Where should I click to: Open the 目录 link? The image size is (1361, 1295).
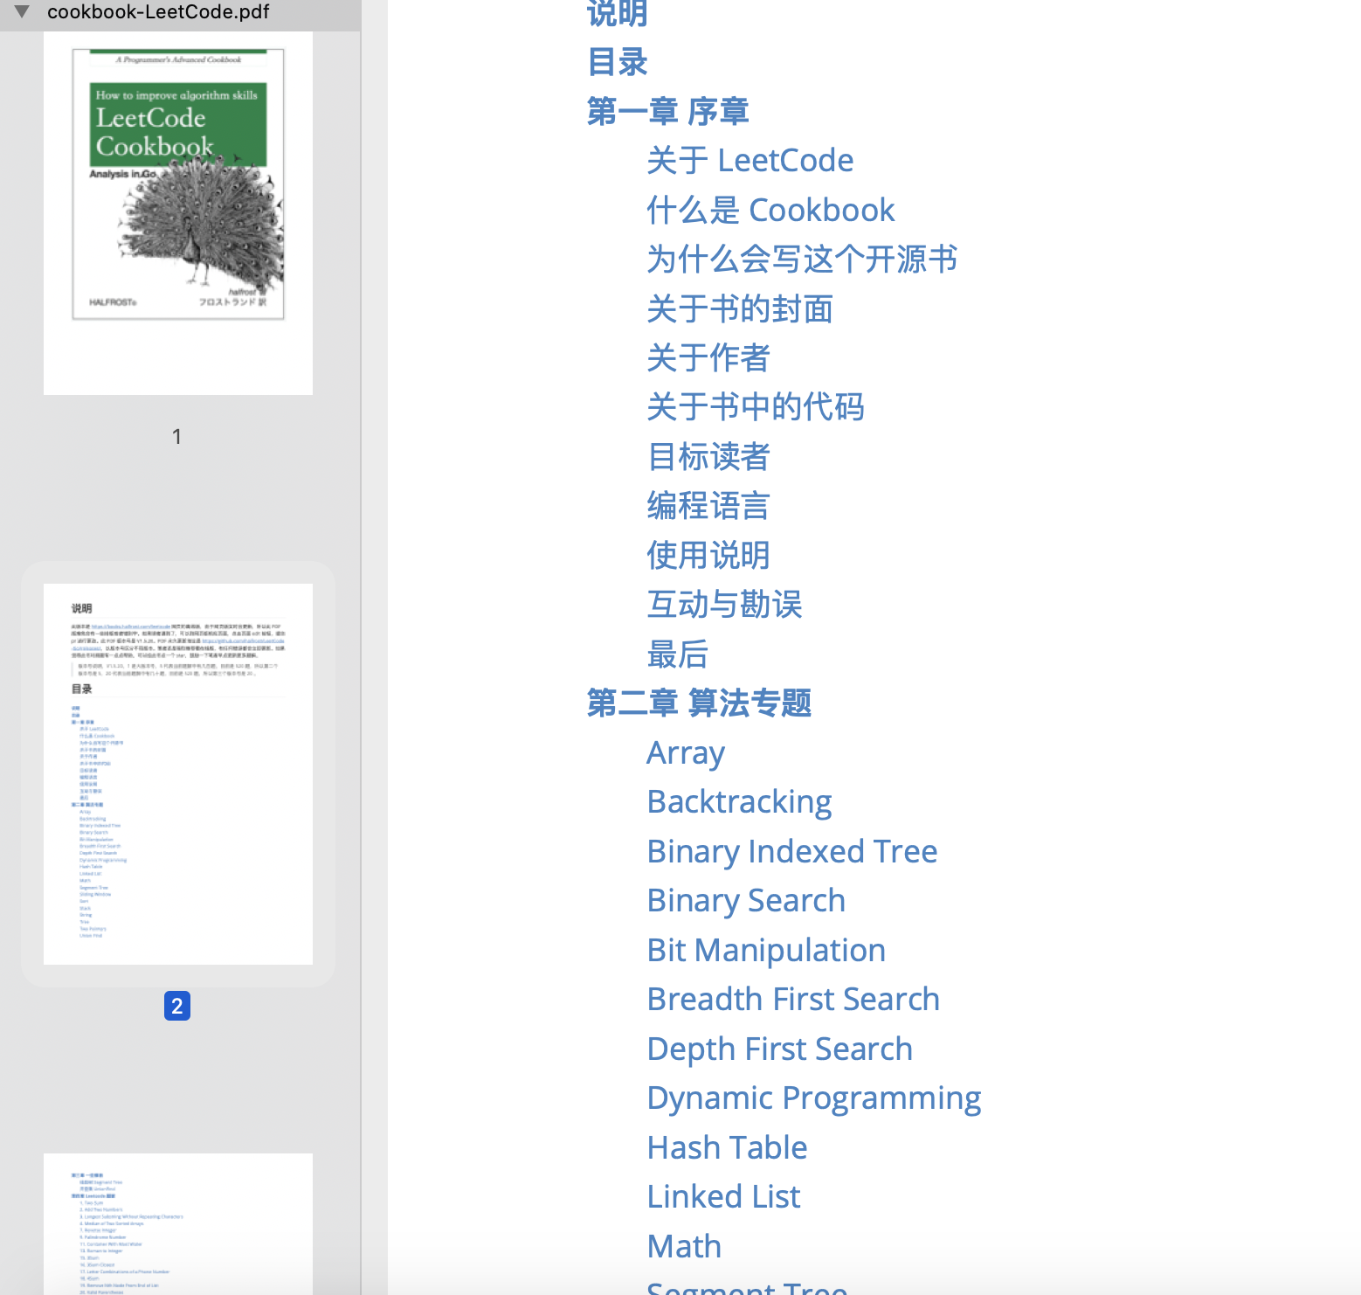click(x=618, y=62)
